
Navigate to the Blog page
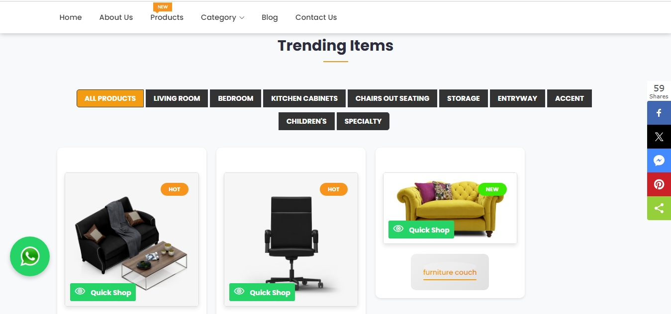pos(270,17)
